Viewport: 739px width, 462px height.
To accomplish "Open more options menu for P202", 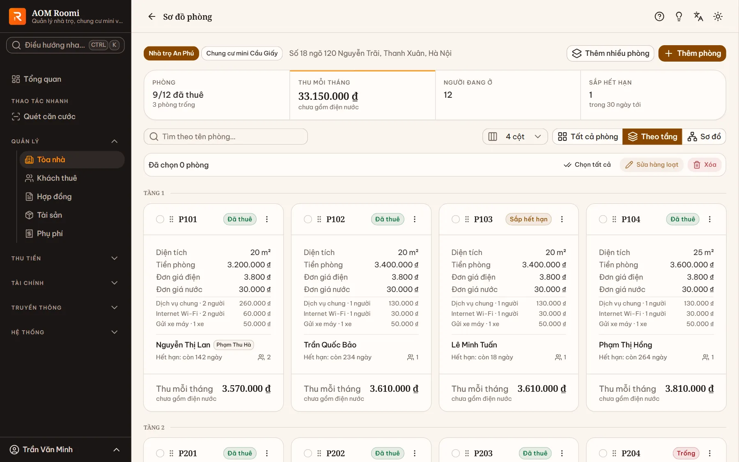I will click(x=415, y=453).
